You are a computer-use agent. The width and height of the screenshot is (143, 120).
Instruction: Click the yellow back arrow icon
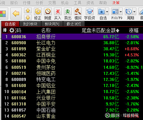pos(16,14)
